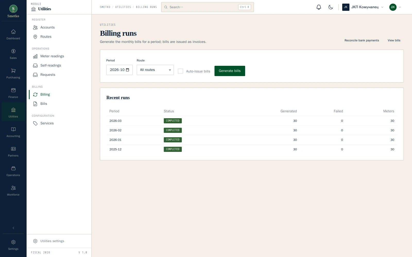The image size is (412, 257).
Task: Expand the All routes dropdown
Action: tap(155, 70)
